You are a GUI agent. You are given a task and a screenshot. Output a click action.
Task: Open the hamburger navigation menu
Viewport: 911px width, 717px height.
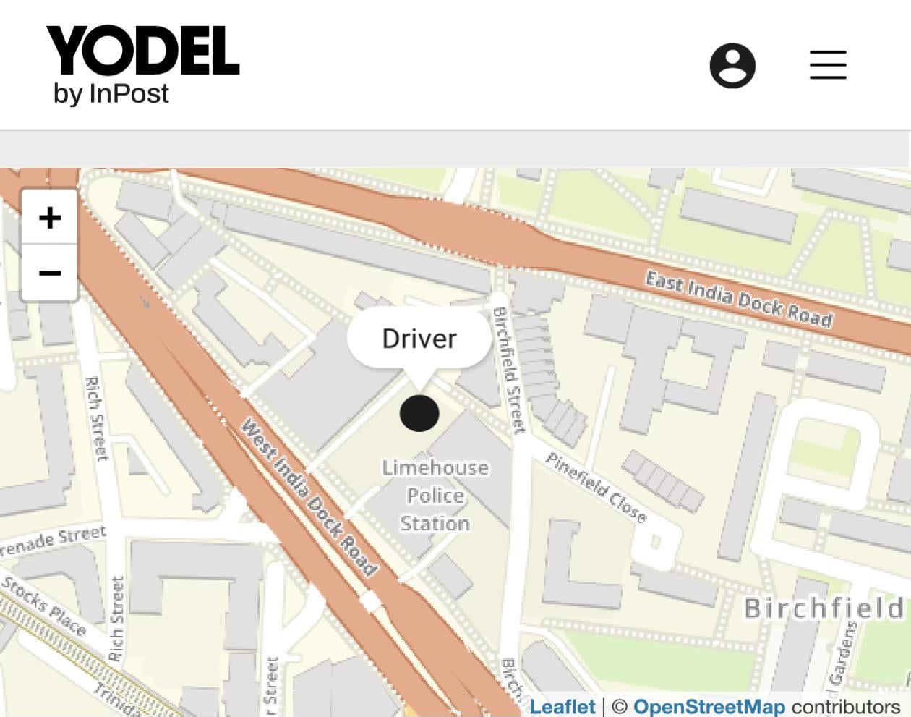click(828, 64)
